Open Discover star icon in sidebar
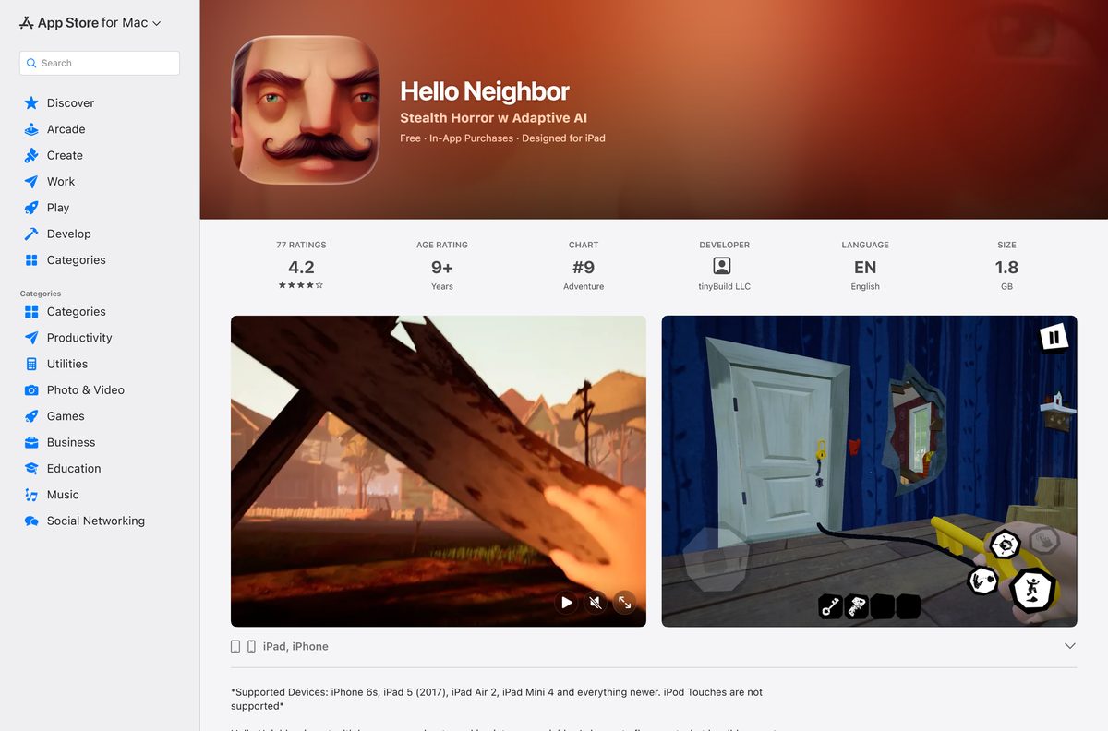This screenshot has height=731, width=1108. (x=31, y=103)
